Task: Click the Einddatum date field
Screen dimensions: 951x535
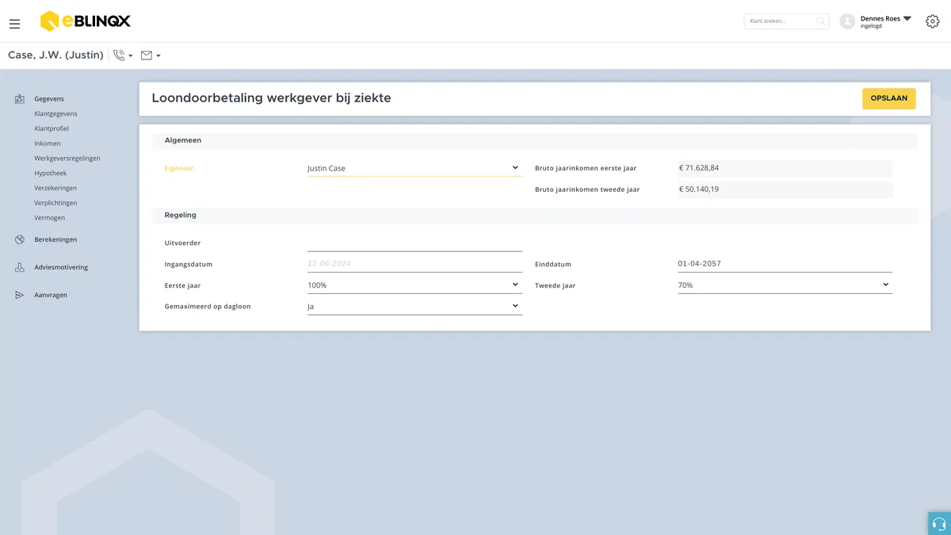Action: pos(785,264)
